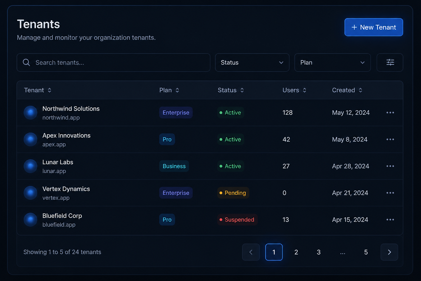Click Pro badge for Apex Innovations

(167, 139)
